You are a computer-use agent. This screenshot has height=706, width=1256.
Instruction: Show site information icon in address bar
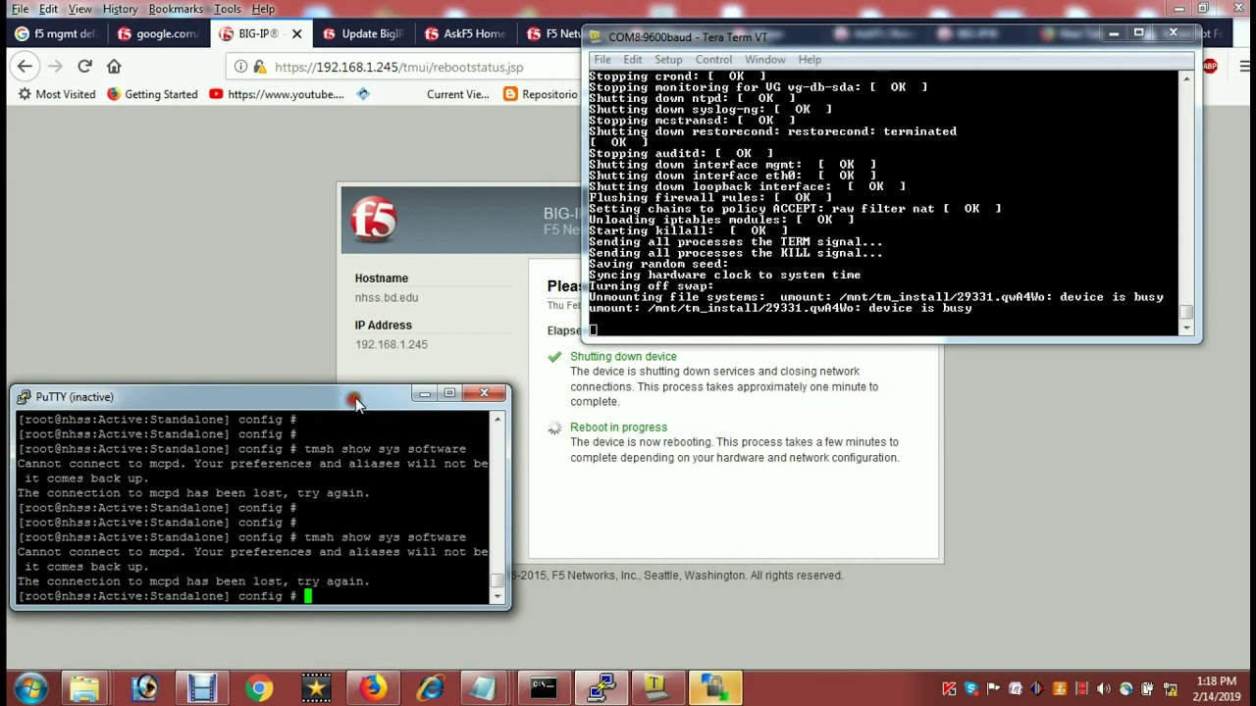240,67
